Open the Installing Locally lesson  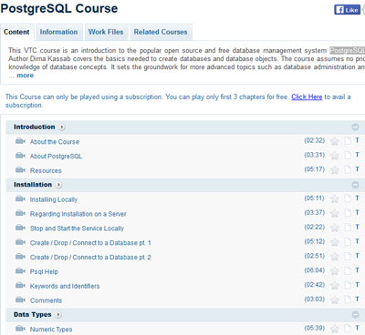54,199
